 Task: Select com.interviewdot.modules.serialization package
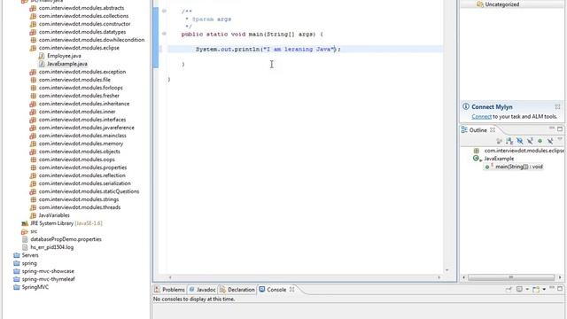(x=85, y=183)
